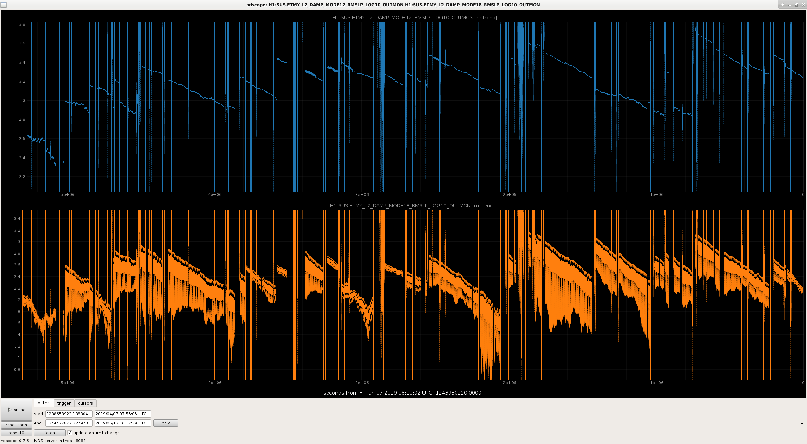Click the end GPS time field
The image size is (807, 444).
click(x=69, y=423)
